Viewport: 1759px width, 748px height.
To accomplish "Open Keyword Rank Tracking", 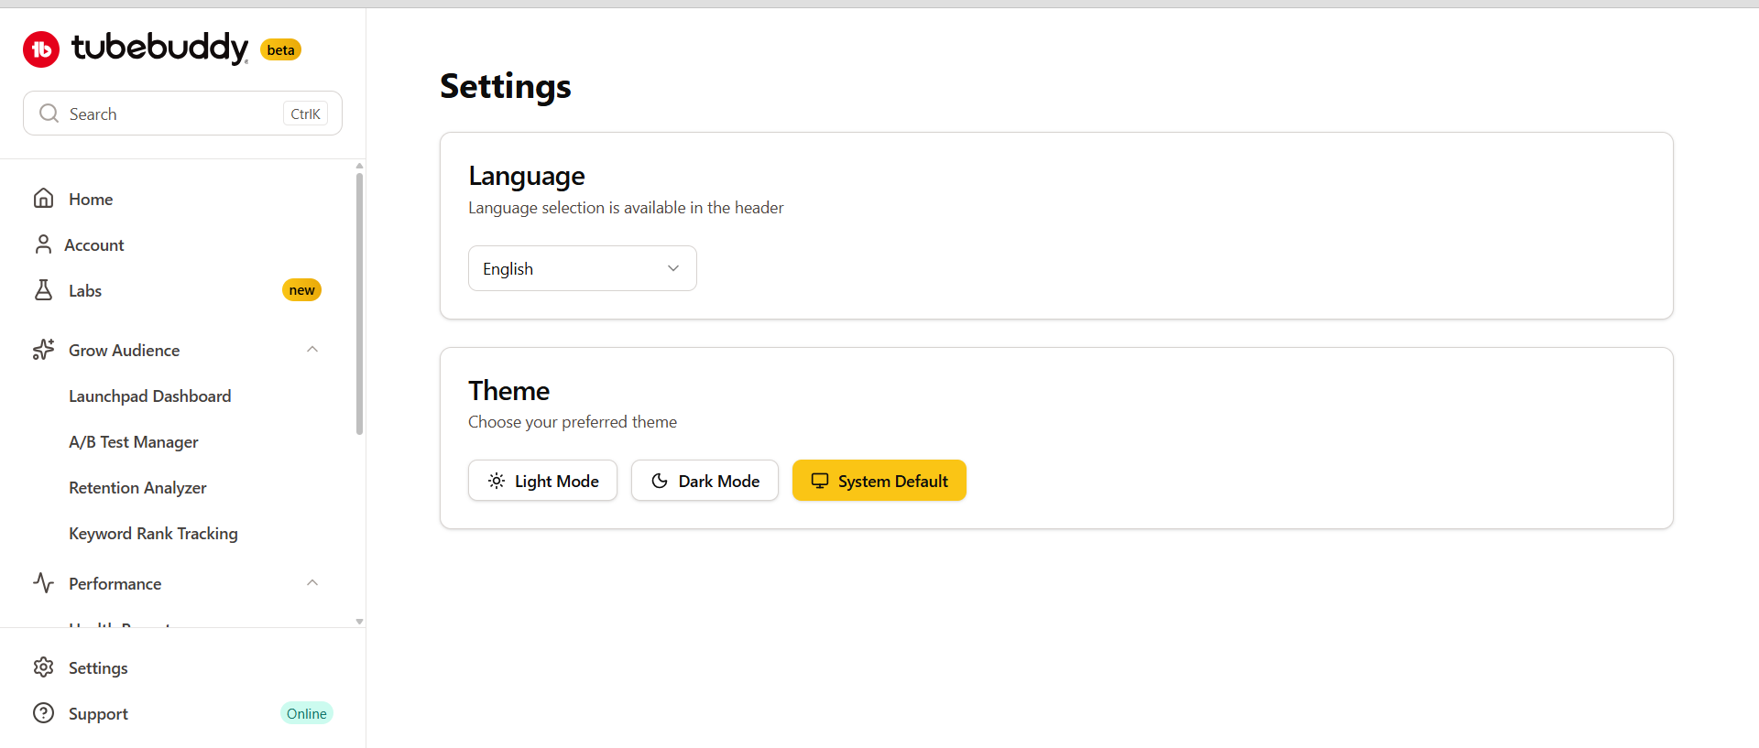I will click(x=153, y=533).
